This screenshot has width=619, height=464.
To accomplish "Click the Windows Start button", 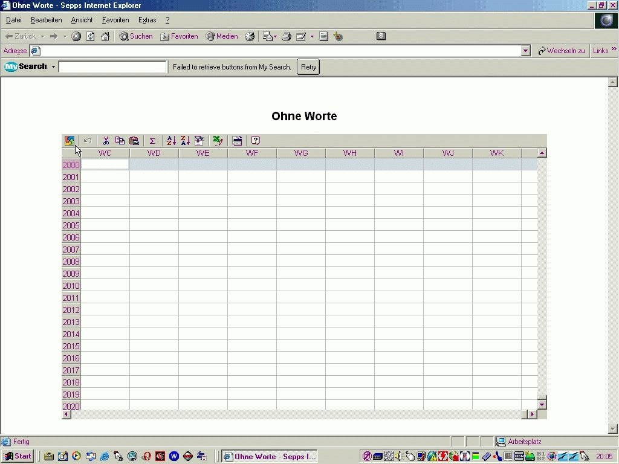I will coord(18,457).
